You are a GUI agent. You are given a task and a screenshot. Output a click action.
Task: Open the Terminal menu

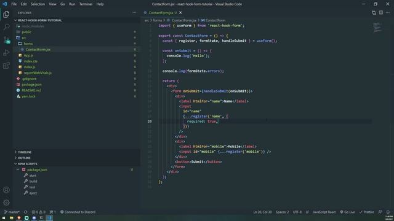[86, 4]
